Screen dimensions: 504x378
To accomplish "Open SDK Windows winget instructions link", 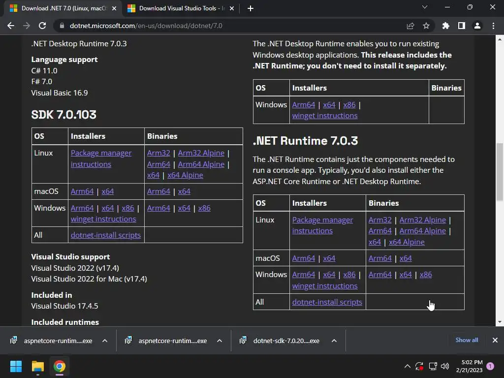I will (x=103, y=219).
